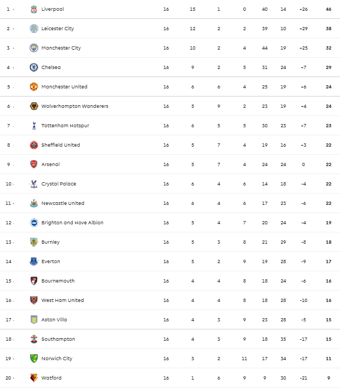Click the Watford club badge
This screenshot has height=392, width=340.
click(x=34, y=378)
